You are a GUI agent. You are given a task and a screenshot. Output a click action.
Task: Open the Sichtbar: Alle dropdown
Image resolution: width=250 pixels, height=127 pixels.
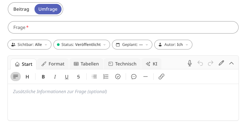point(30,45)
